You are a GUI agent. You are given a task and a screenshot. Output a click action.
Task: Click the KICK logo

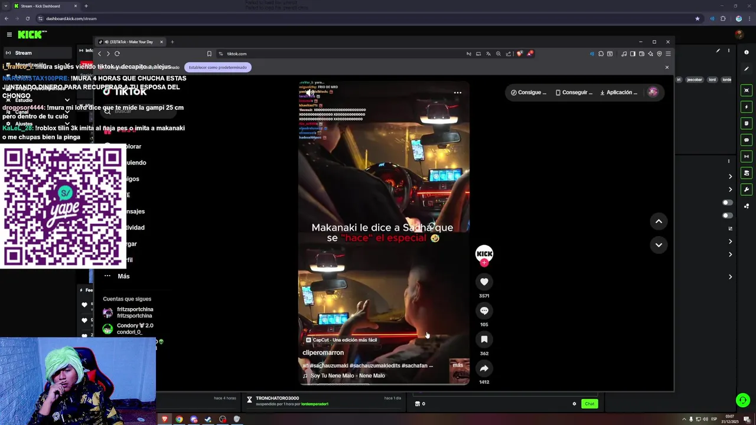coord(30,35)
